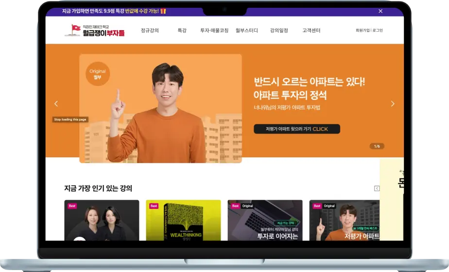This screenshot has height=272, width=449.
Task: Click heading 지금 가장 인기 있는 강의
Action: (x=98, y=188)
